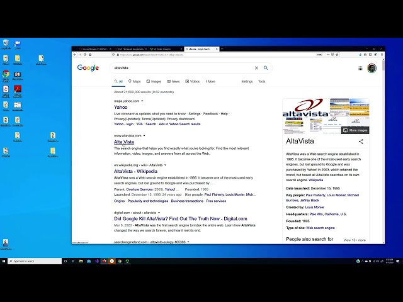Open the notification center in taskbar

pyautogui.click(x=398, y=261)
